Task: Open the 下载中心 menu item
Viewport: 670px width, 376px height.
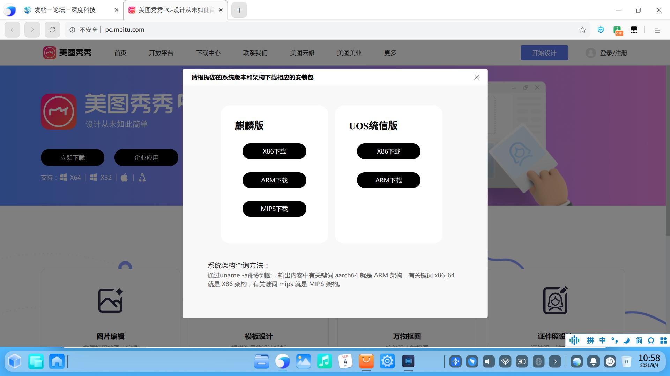Action: pyautogui.click(x=208, y=53)
